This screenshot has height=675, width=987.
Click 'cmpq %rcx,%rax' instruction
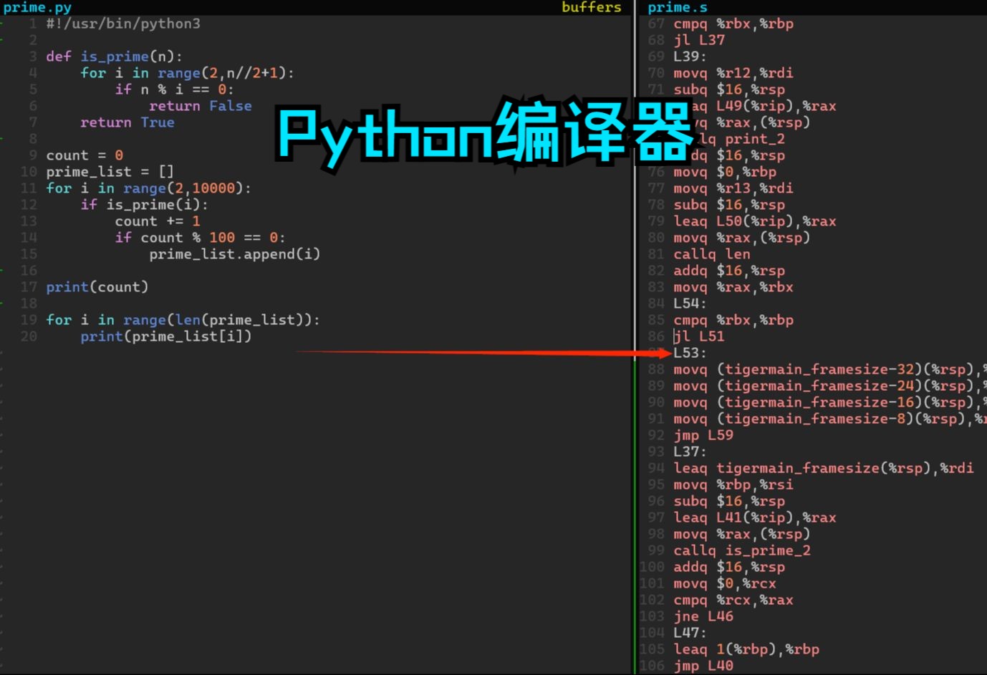point(733,600)
